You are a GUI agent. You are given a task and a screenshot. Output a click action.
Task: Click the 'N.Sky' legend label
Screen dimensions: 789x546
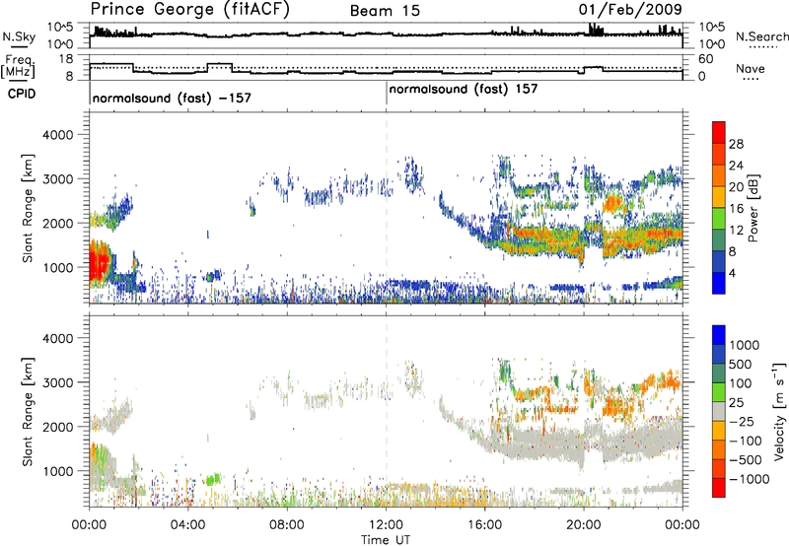[x=19, y=36]
